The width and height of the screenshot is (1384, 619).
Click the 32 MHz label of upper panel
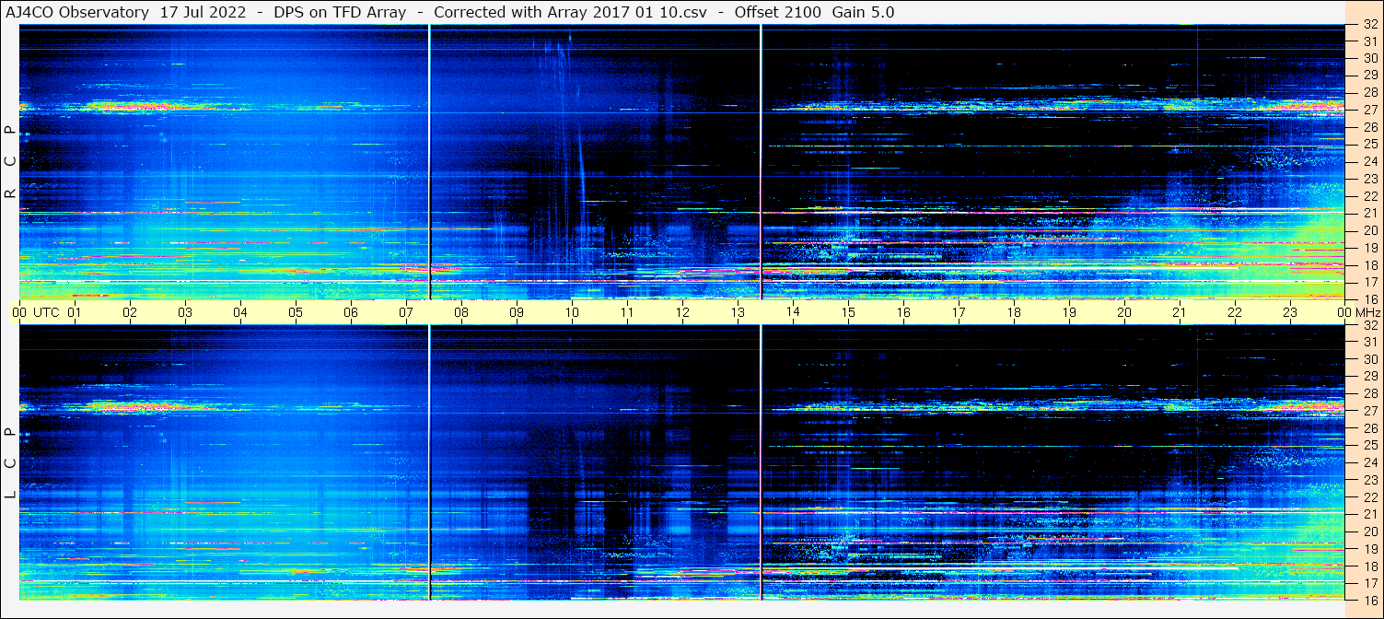tap(1369, 27)
